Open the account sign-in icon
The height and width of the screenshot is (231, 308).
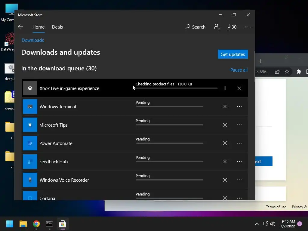tap(217, 27)
